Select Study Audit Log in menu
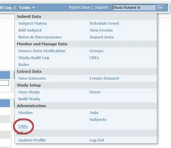The width and height of the screenshot is (171, 148). tap(34, 58)
